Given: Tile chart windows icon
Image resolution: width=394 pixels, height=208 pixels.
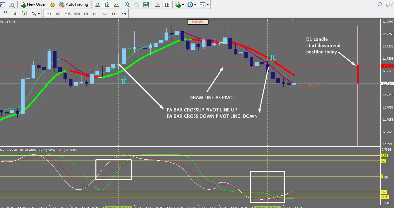Looking at the screenshot, I should pyautogui.click(x=146, y=5).
